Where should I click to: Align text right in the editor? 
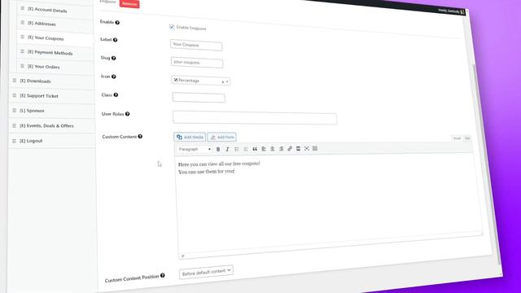pyautogui.click(x=281, y=148)
